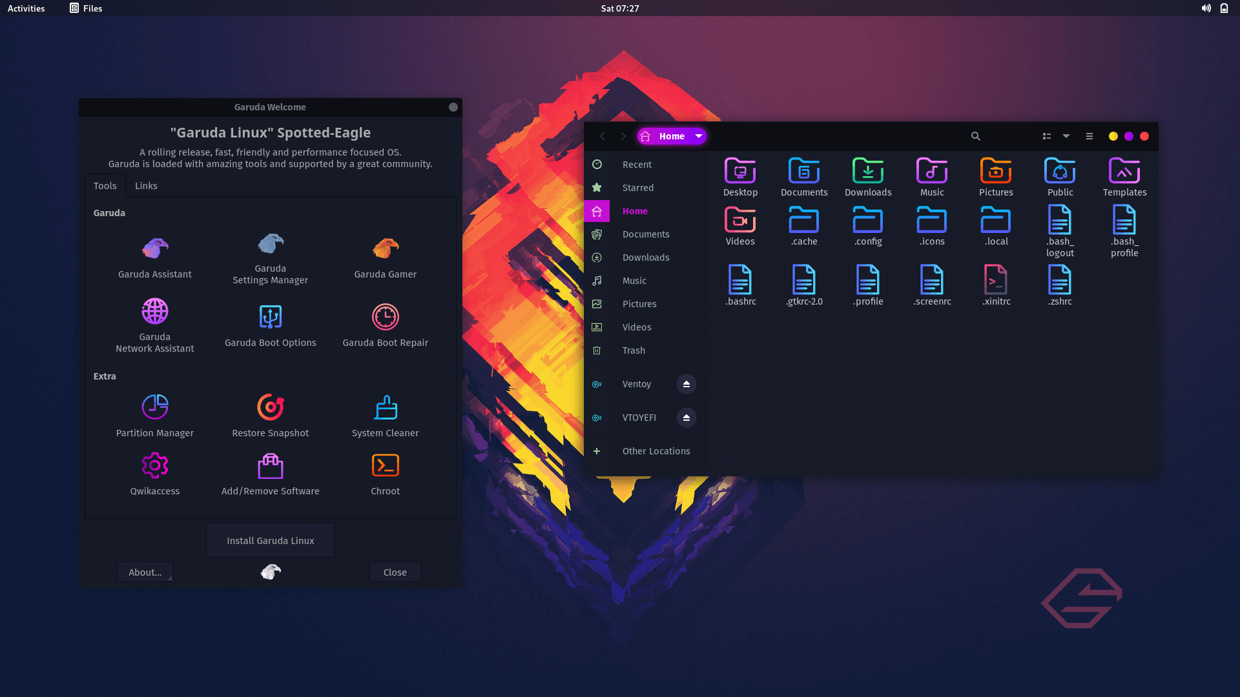
Task: Eject the VTOYEFI volume
Action: pyautogui.click(x=687, y=418)
